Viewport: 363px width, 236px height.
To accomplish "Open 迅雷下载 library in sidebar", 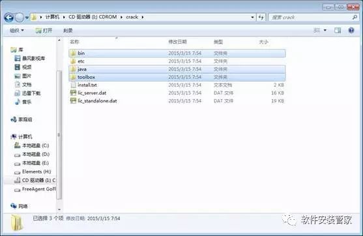I will coord(27,93).
